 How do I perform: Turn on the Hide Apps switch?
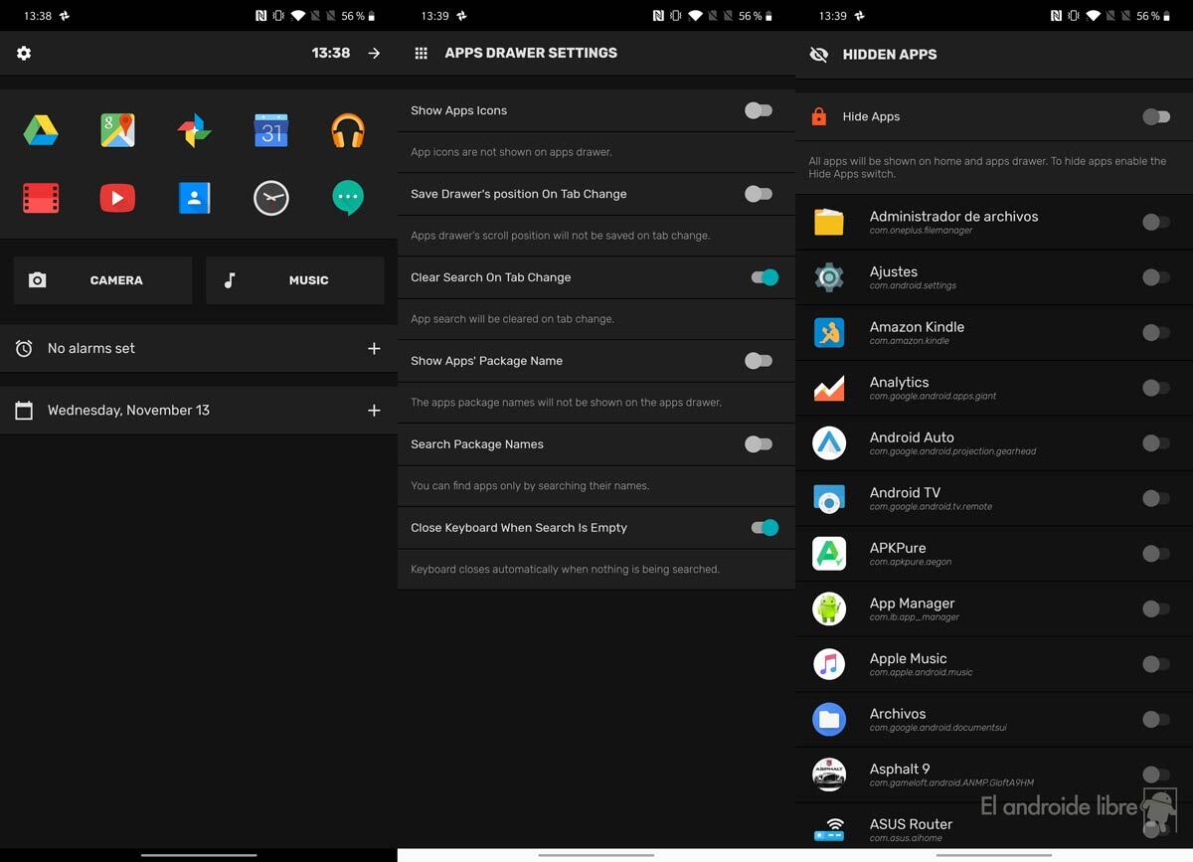(1156, 115)
